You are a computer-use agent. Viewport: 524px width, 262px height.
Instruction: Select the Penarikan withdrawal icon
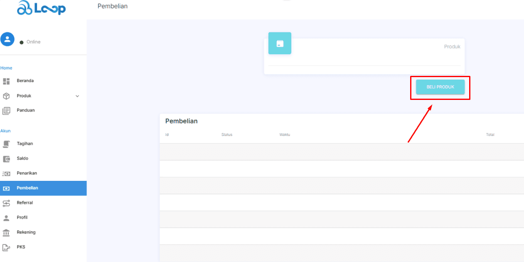tap(6, 174)
